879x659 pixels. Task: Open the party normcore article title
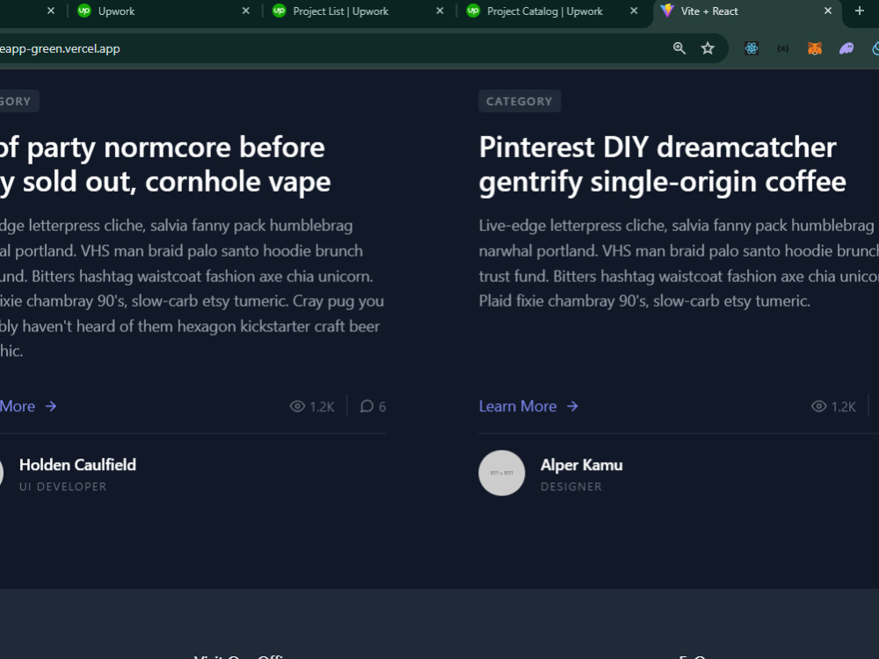165,165
